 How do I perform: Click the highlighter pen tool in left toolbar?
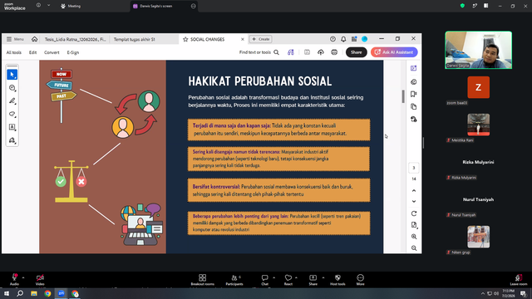[12, 101]
